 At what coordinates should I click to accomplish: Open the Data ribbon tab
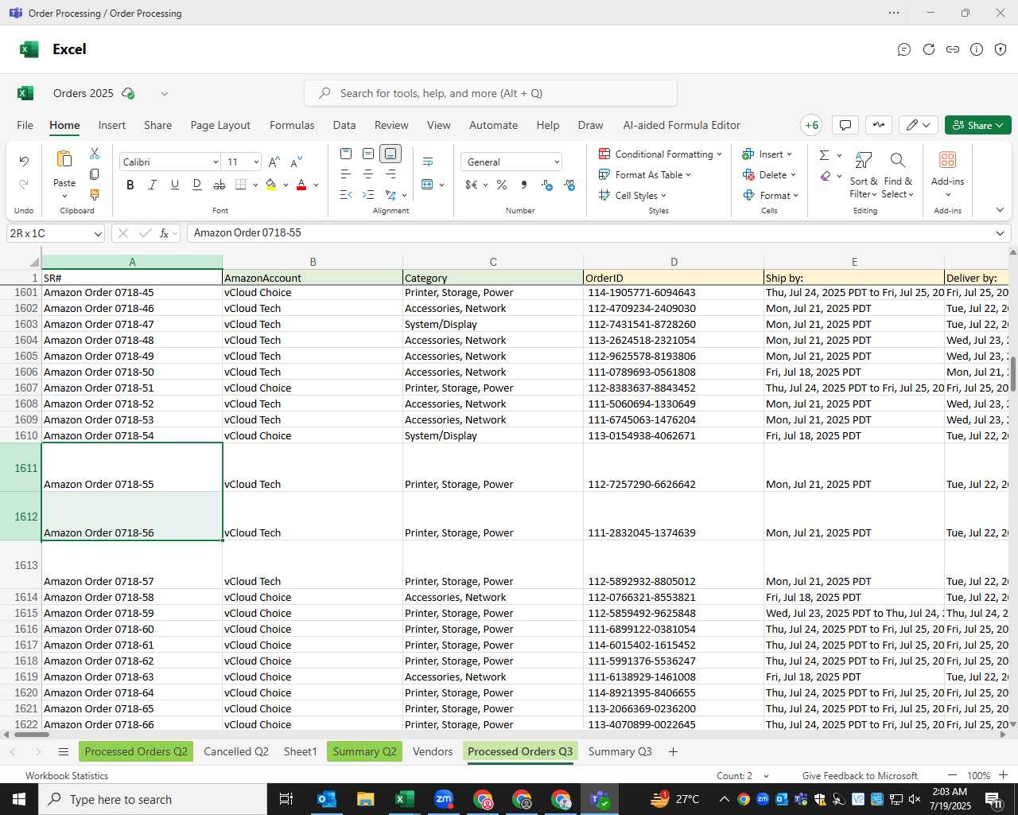(344, 125)
